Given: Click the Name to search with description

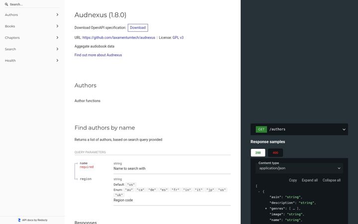Looking at the screenshot, I should pos(129,168).
